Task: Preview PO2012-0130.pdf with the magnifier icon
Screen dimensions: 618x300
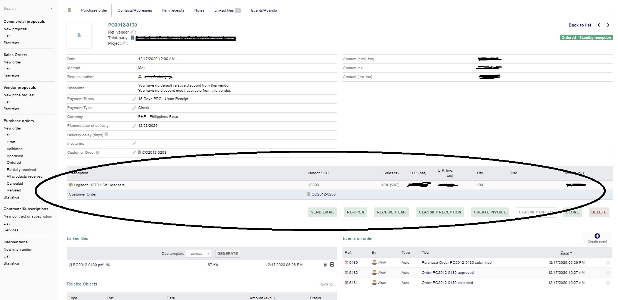Action: (x=108, y=265)
